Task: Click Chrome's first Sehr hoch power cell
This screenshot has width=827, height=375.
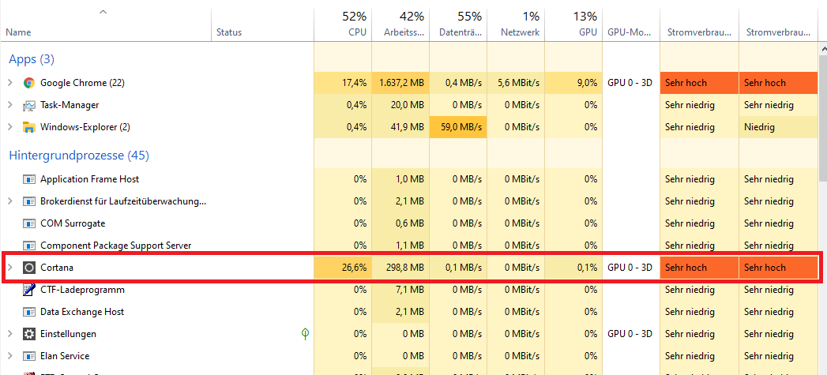Action: point(699,83)
